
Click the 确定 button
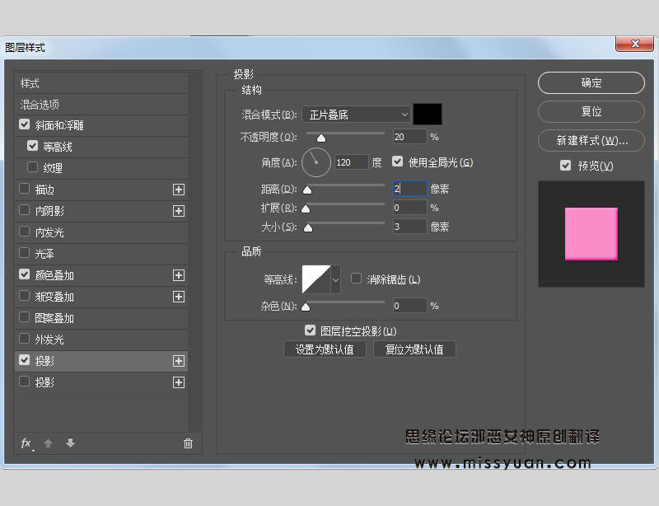(591, 82)
